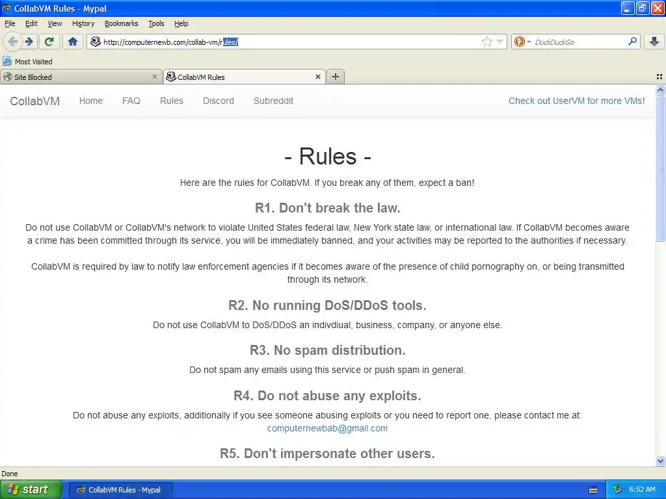Click the Windows start button

pos(31,489)
